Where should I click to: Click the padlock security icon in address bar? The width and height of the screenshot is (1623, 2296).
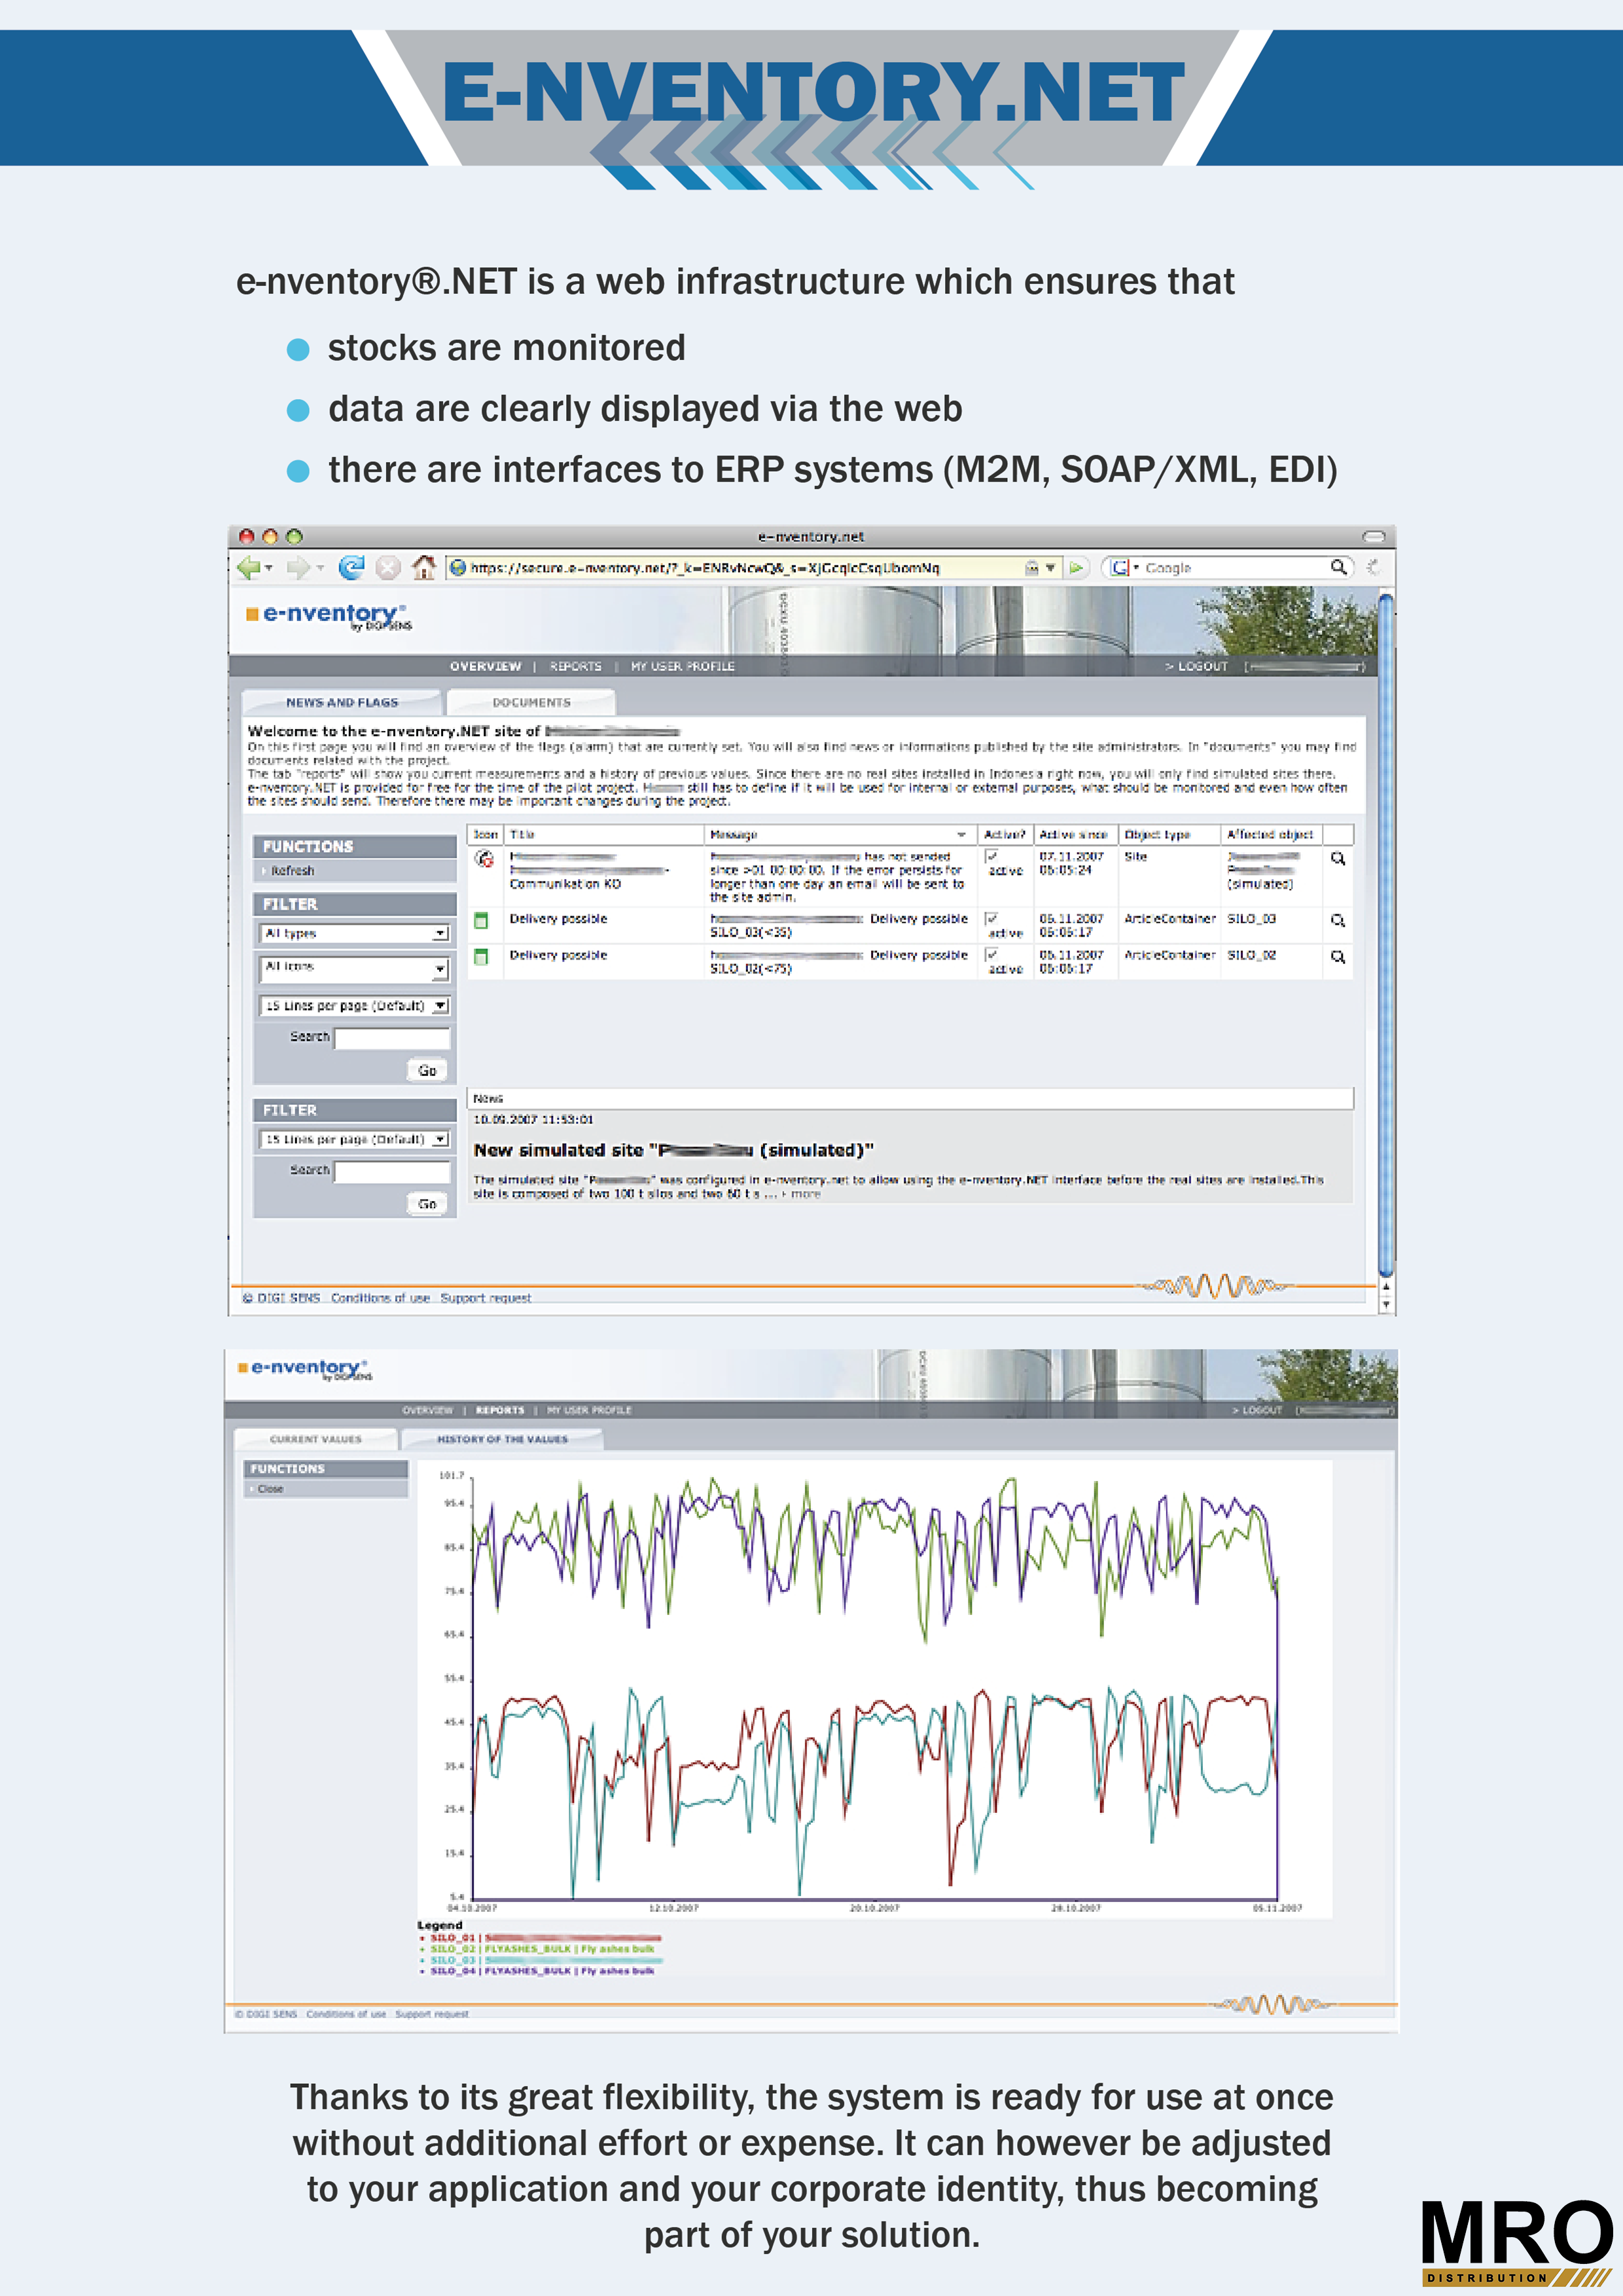[1032, 567]
